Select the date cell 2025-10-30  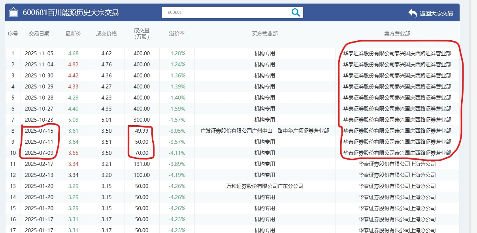(39, 75)
